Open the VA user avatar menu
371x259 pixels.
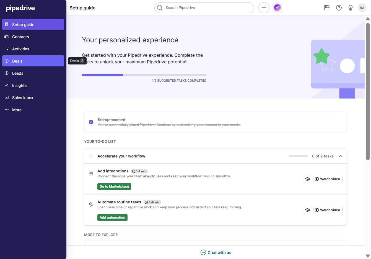pyautogui.click(x=362, y=8)
